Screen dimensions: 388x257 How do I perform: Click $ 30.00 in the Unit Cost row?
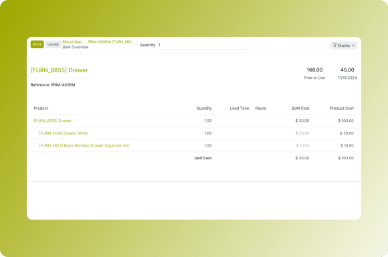click(x=302, y=158)
